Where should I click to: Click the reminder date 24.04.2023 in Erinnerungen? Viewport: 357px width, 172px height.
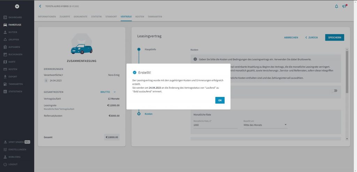(x=55, y=81)
